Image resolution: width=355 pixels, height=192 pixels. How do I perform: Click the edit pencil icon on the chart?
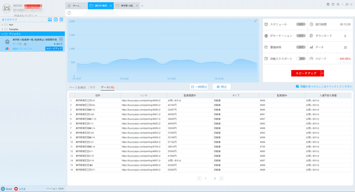(x=256, y=21)
